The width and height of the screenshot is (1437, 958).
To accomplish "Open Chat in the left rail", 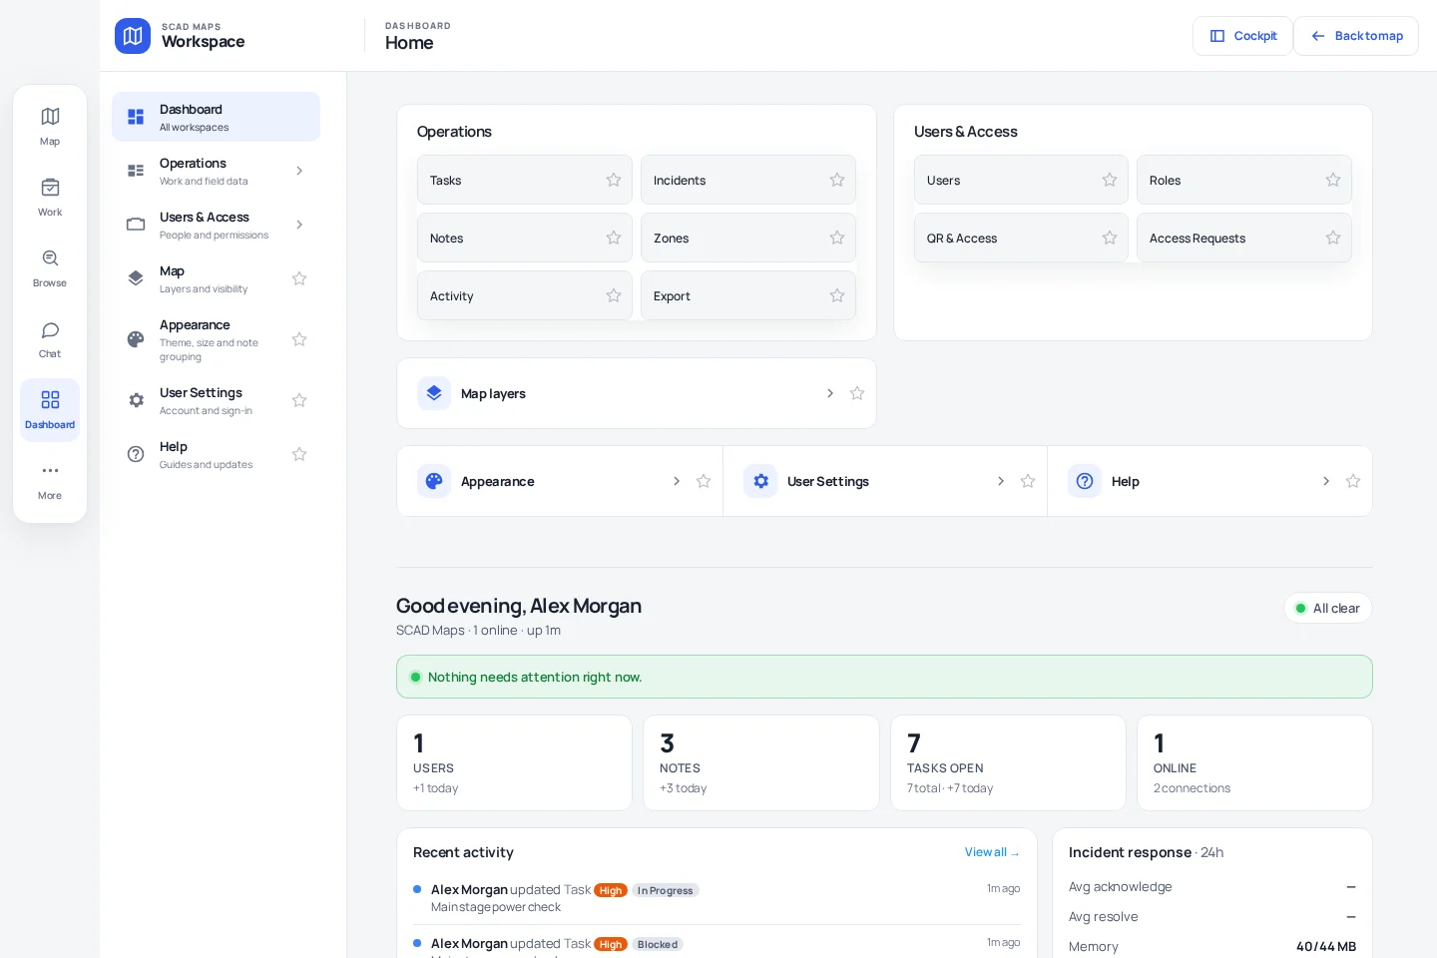I will pos(50,339).
